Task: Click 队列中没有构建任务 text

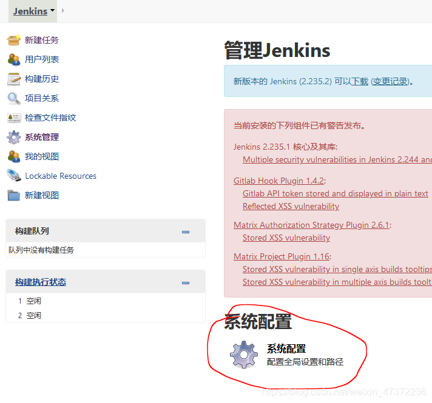Action: coord(41,250)
